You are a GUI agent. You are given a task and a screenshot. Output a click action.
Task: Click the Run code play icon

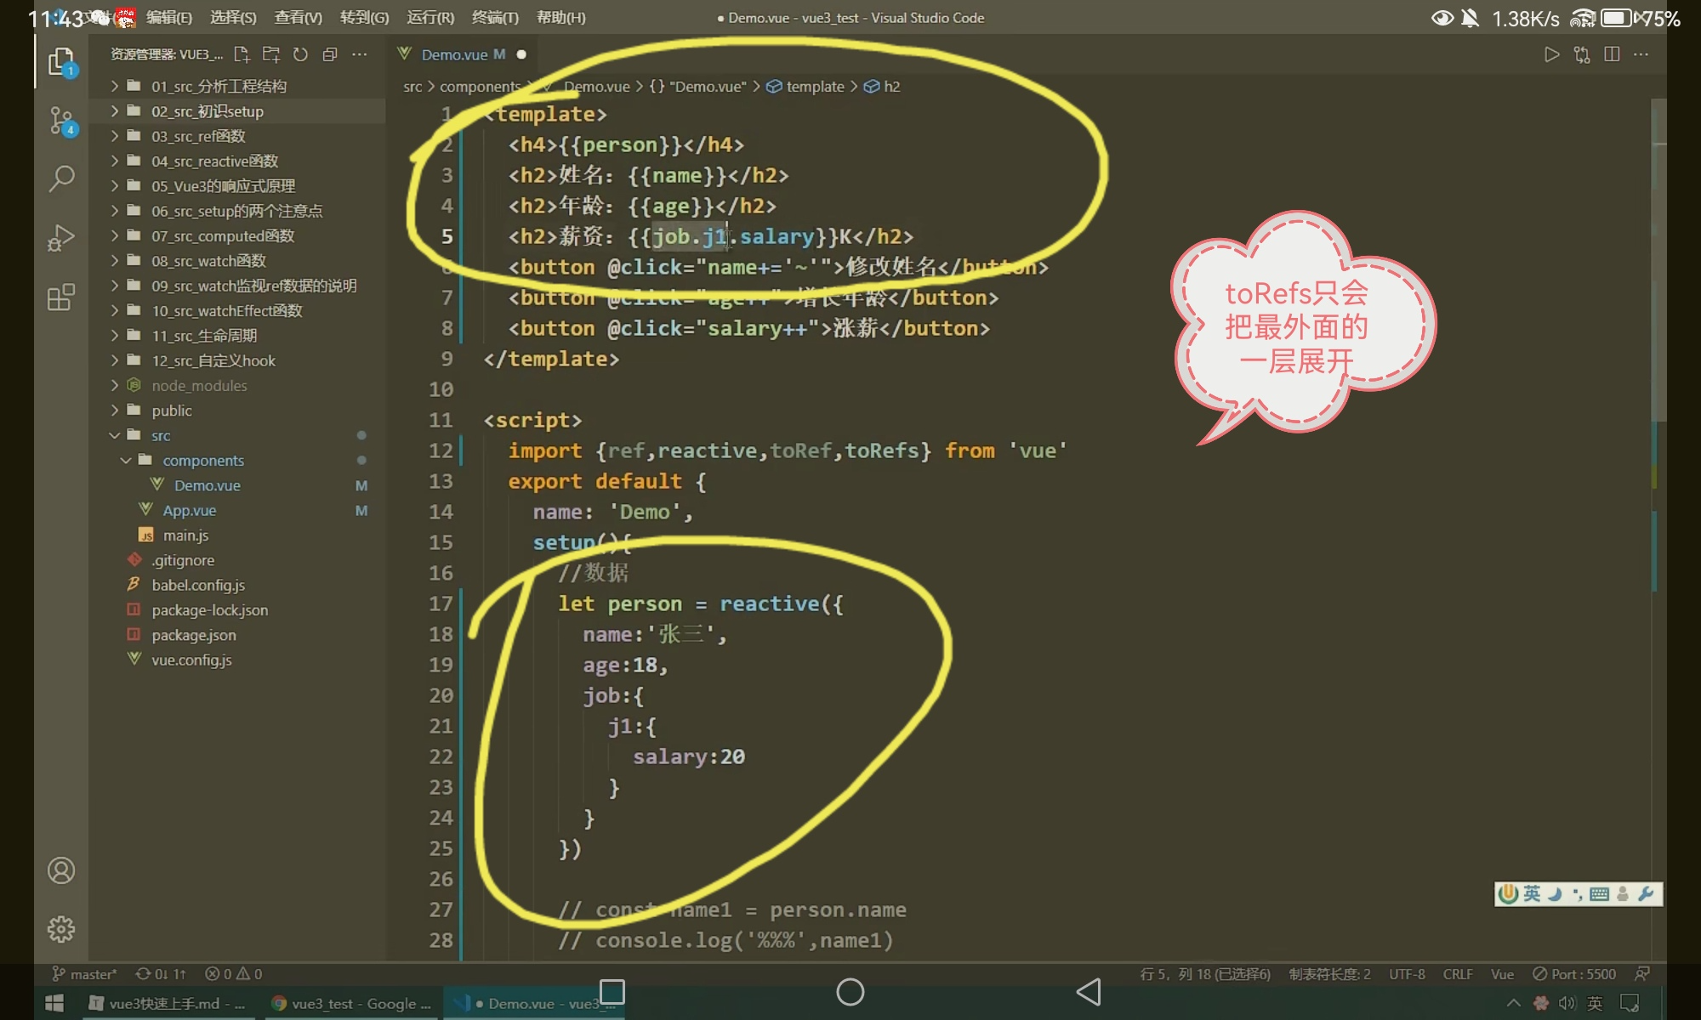pyautogui.click(x=1552, y=54)
